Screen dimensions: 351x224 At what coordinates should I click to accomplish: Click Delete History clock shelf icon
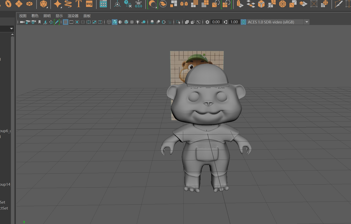coord(128,4)
